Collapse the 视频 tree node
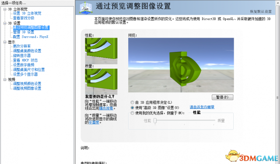This screenshot has width=280, height=164. tap(5, 80)
